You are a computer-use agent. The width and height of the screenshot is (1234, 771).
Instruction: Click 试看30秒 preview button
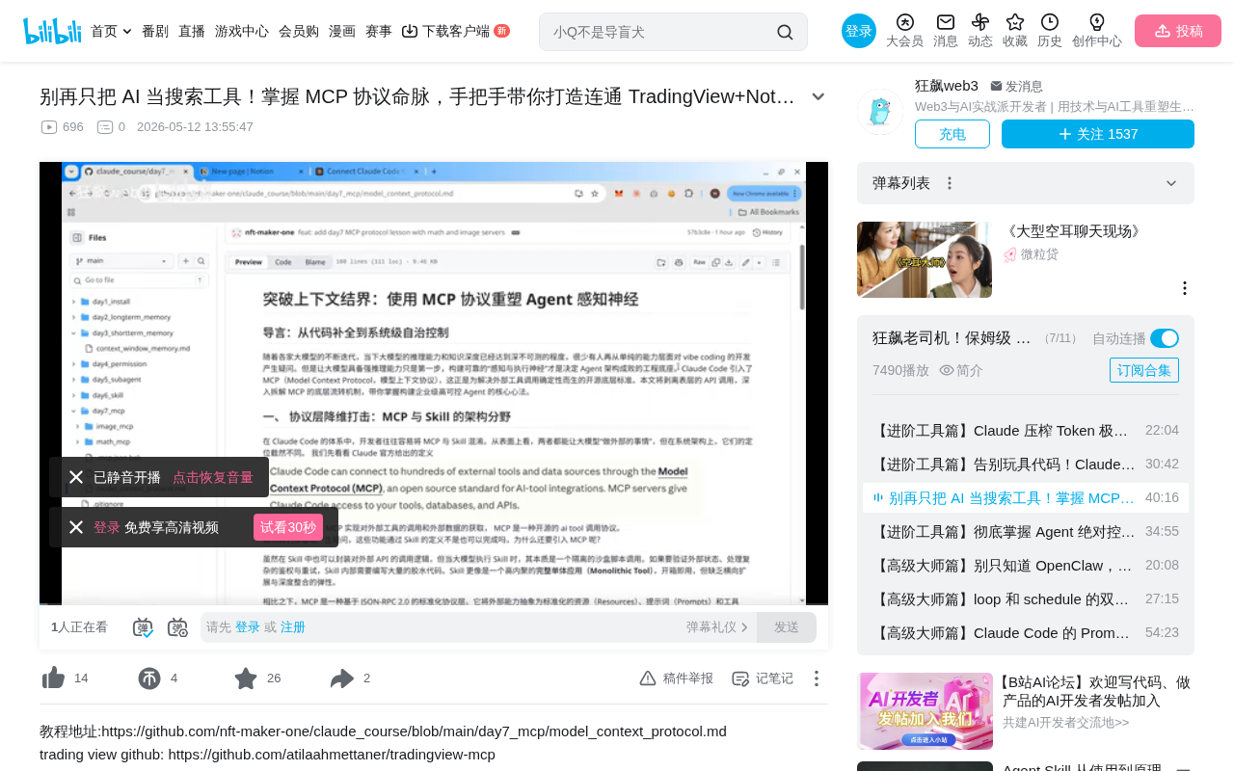tap(288, 527)
